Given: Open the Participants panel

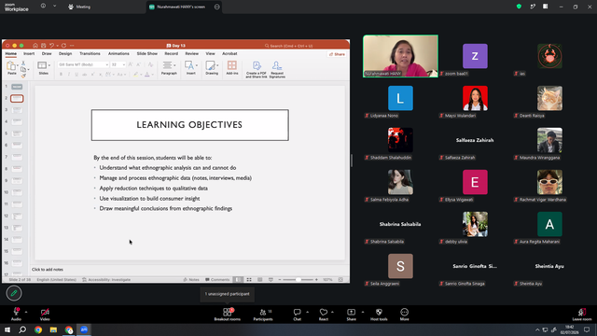Looking at the screenshot, I should (263, 314).
